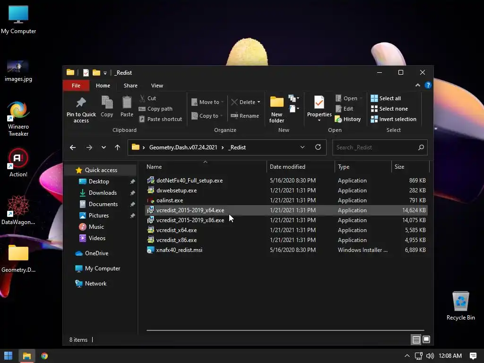Image resolution: width=484 pixels, height=363 pixels.
Task: Click Invert selection
Action: pos(394,119)
